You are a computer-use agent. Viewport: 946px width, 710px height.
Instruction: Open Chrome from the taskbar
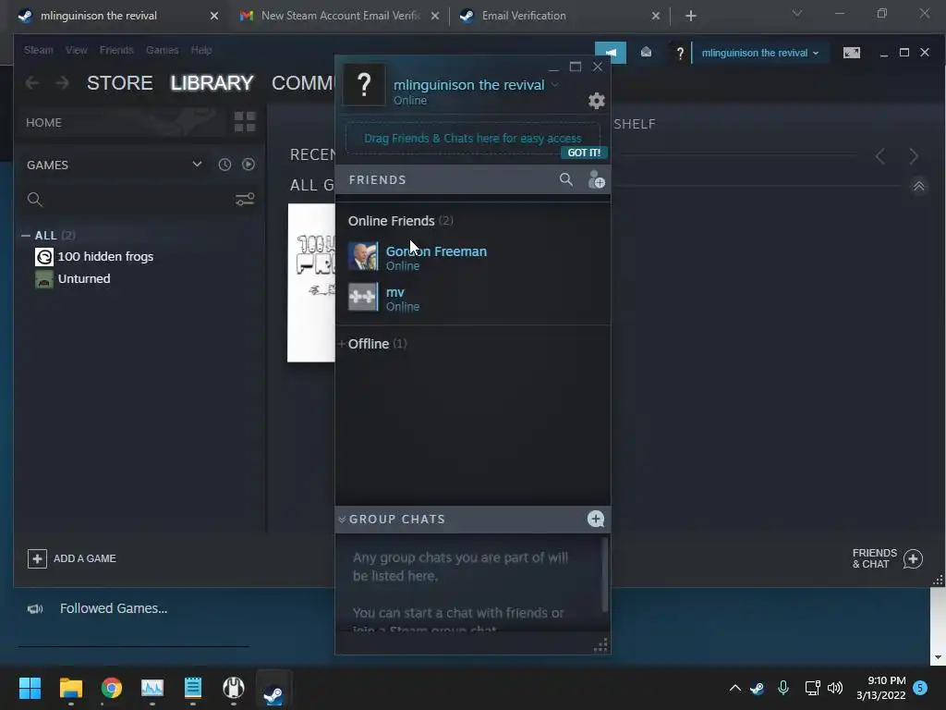coord(111,688)
